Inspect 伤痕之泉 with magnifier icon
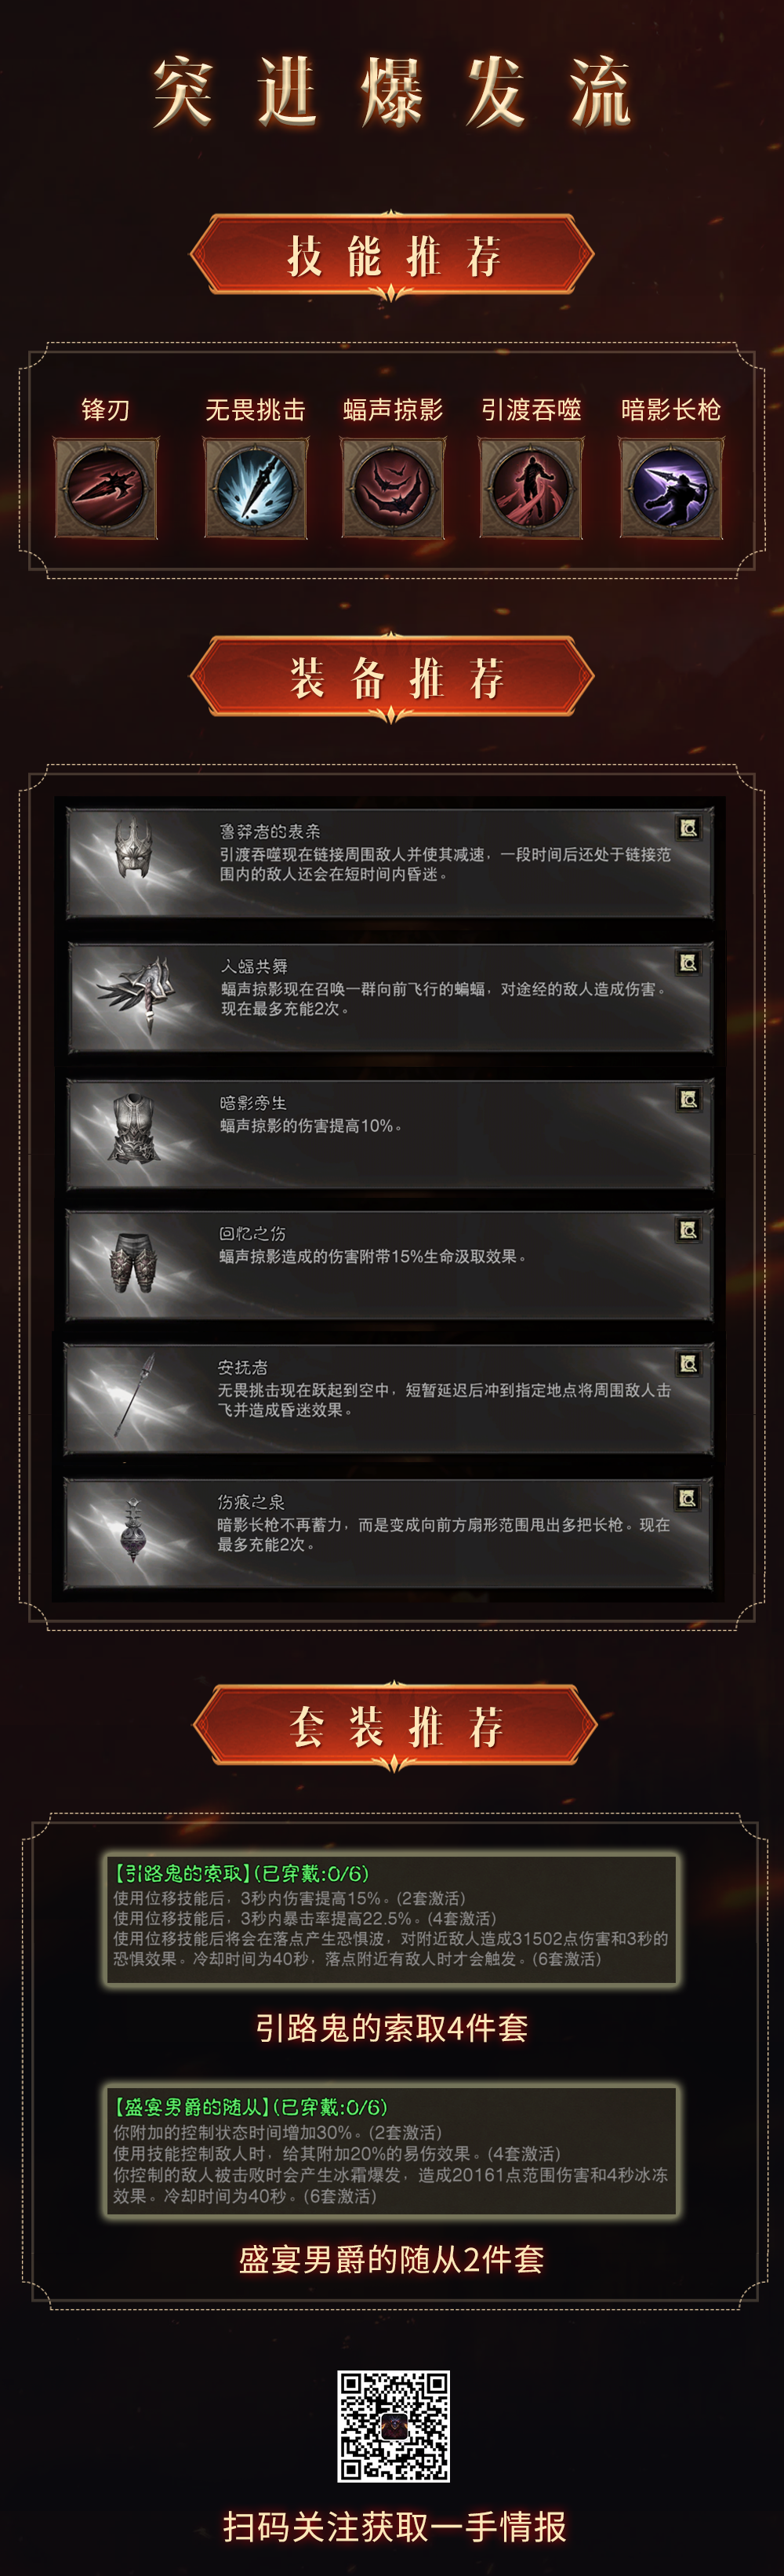Viewport: 784px width, 2576px height. (x=689, y=1498)
